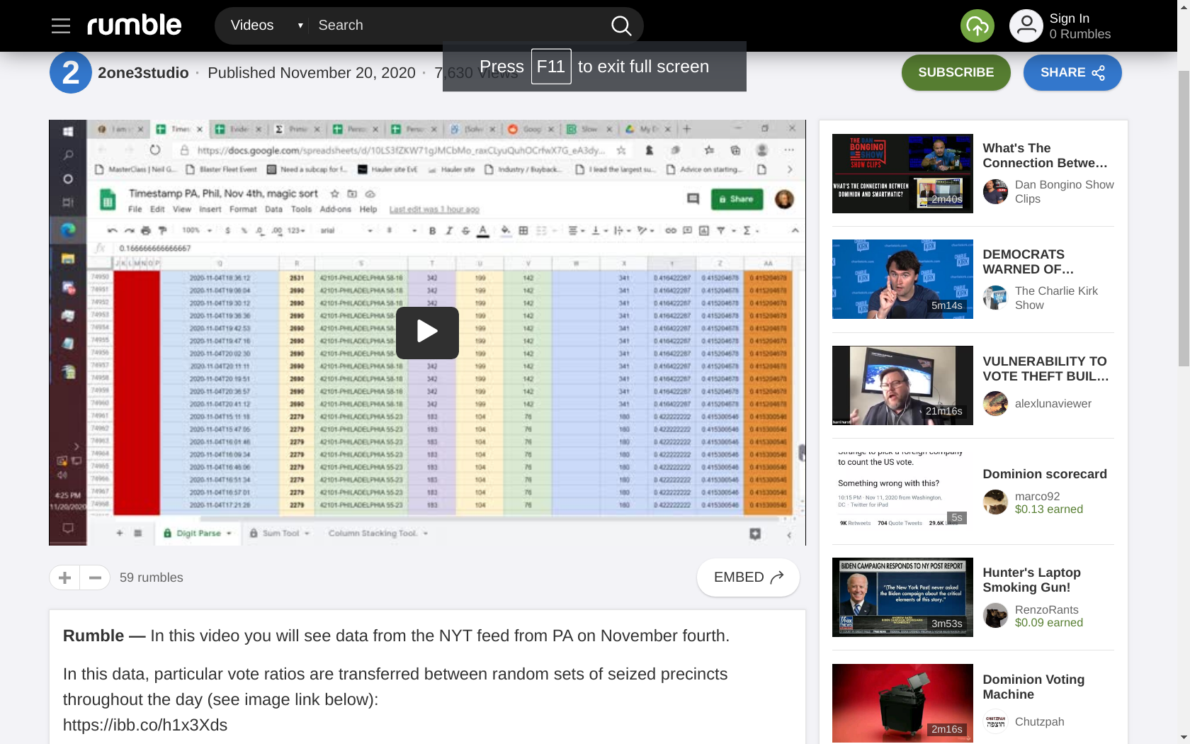Click the '0 Rumbles' text under Sign In
Viewport: 1190px width, 744px height.
(x=1079, y=34)
